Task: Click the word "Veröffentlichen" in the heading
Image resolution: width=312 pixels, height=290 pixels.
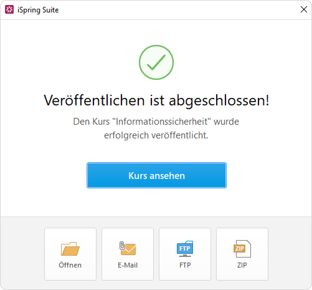Action: pos(94,100)
